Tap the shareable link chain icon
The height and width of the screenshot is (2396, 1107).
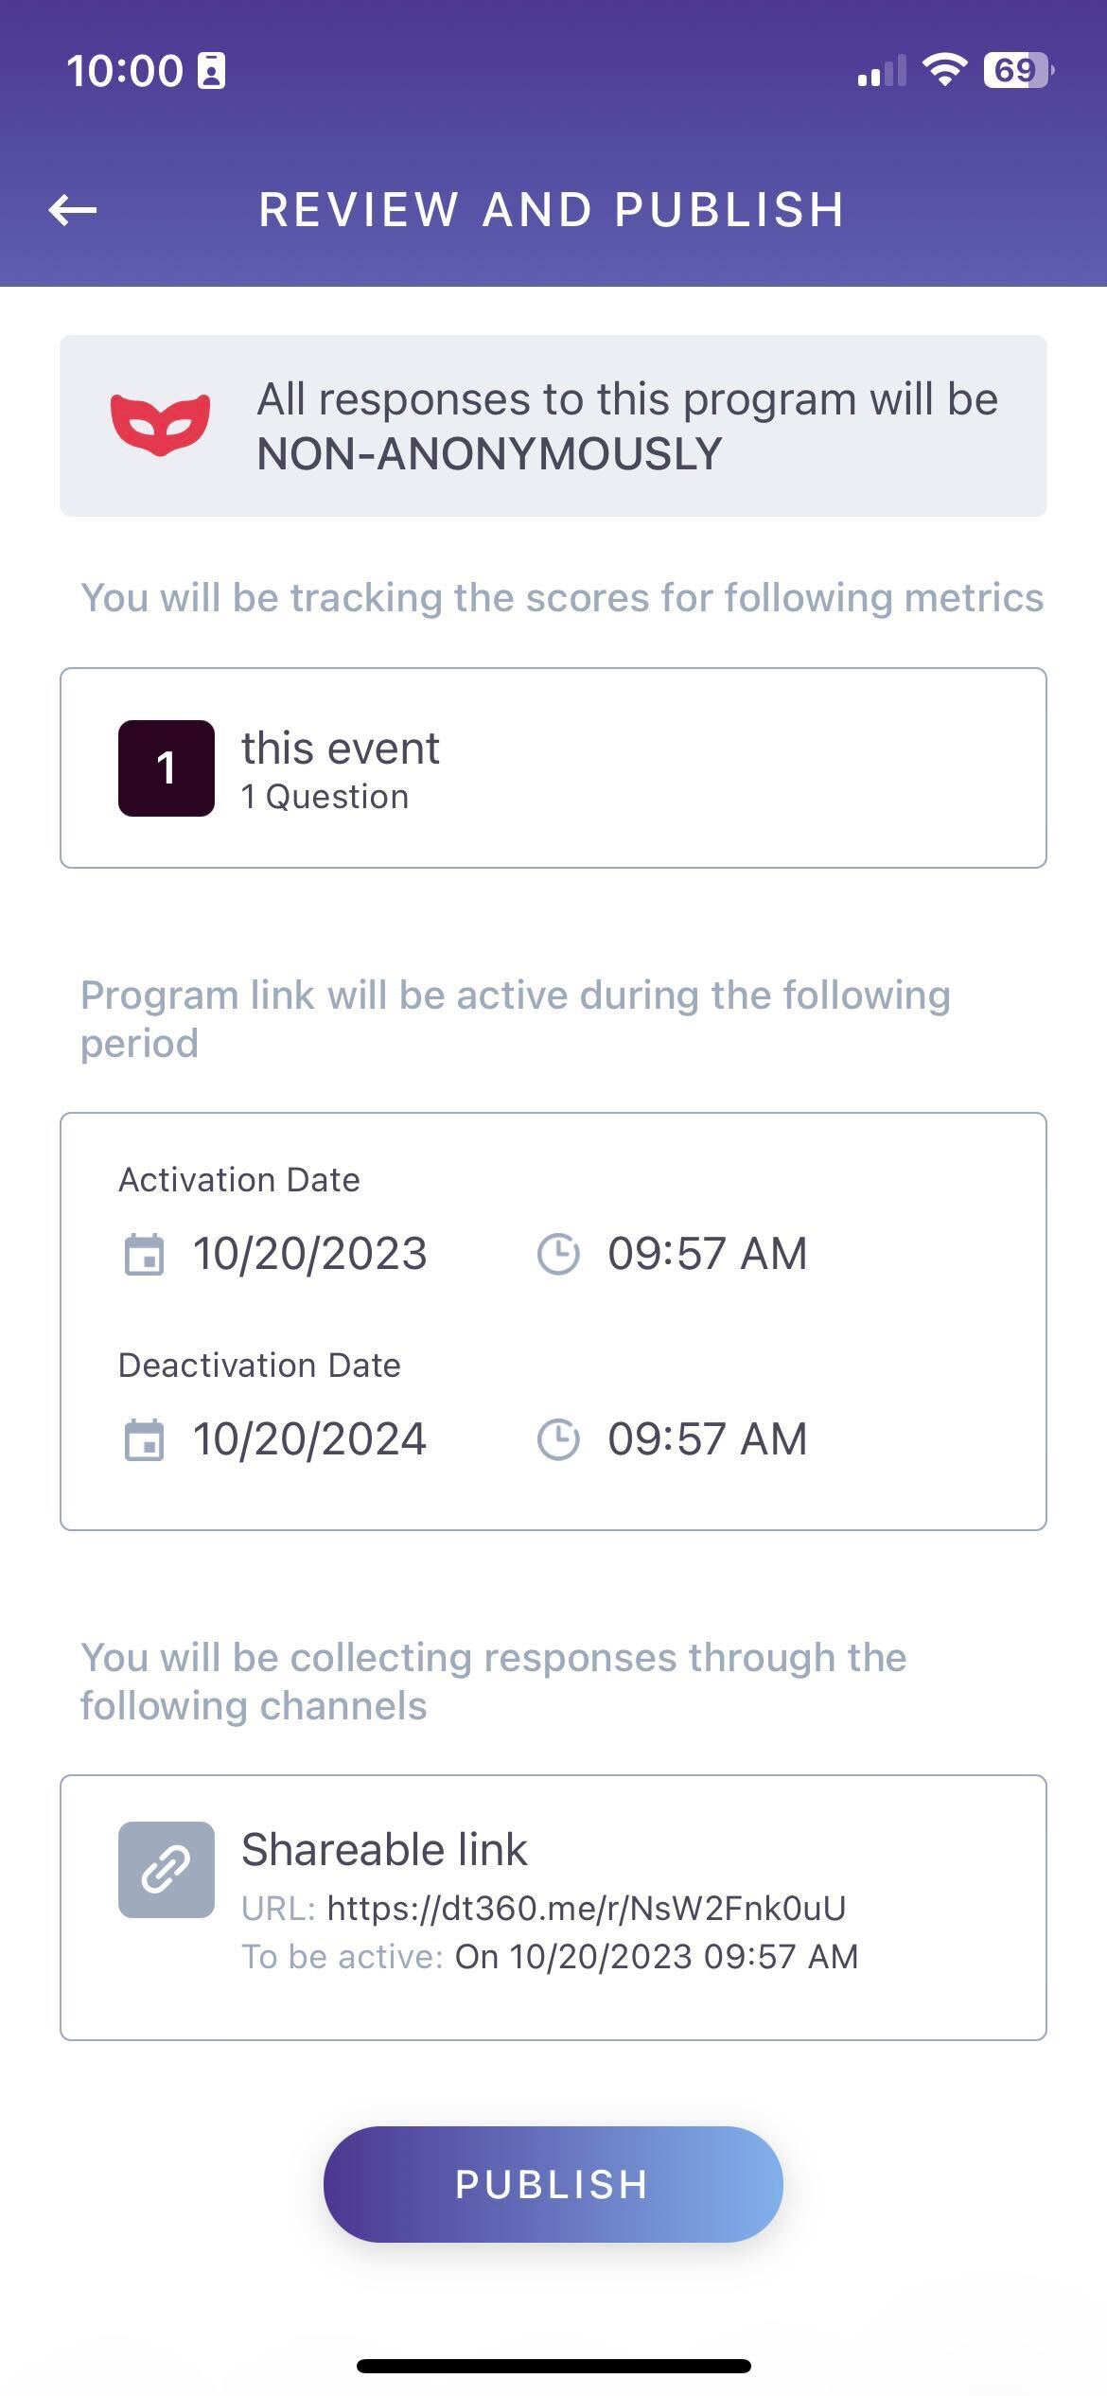point(167,1870)
